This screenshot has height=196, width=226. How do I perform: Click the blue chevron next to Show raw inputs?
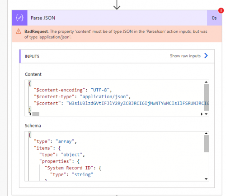point(206,55)
